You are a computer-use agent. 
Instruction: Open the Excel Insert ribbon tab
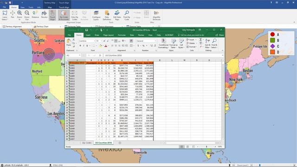point(88,35)
